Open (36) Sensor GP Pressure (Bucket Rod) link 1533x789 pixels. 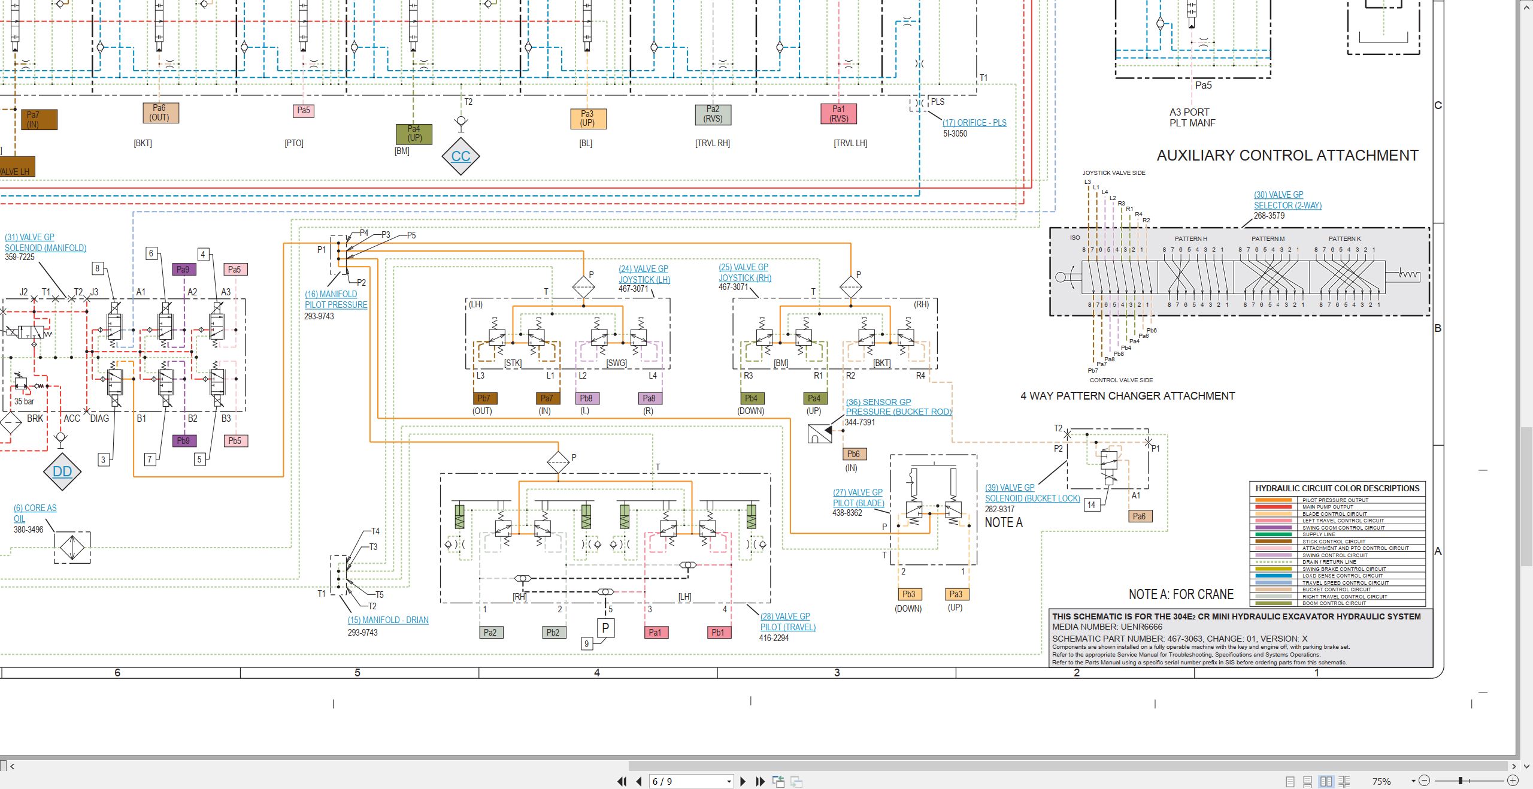click(x=898, y=407)
